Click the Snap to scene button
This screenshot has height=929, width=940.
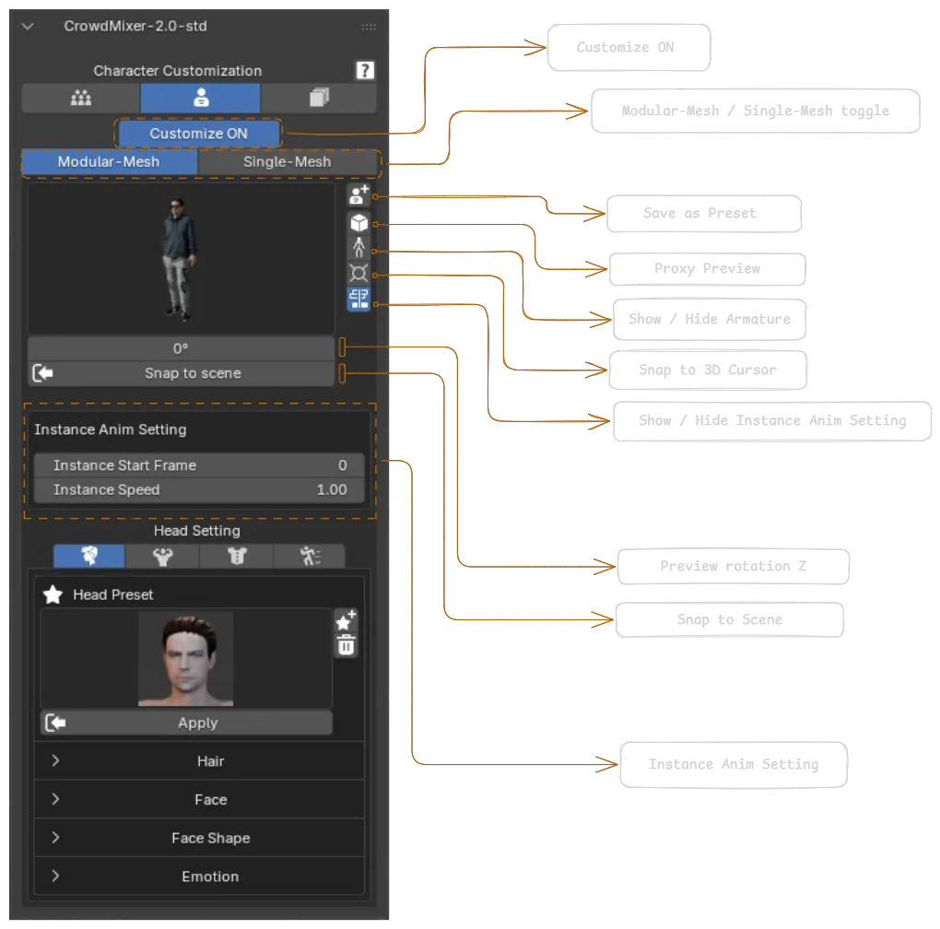pyautogui.click(x=181, y=373)
